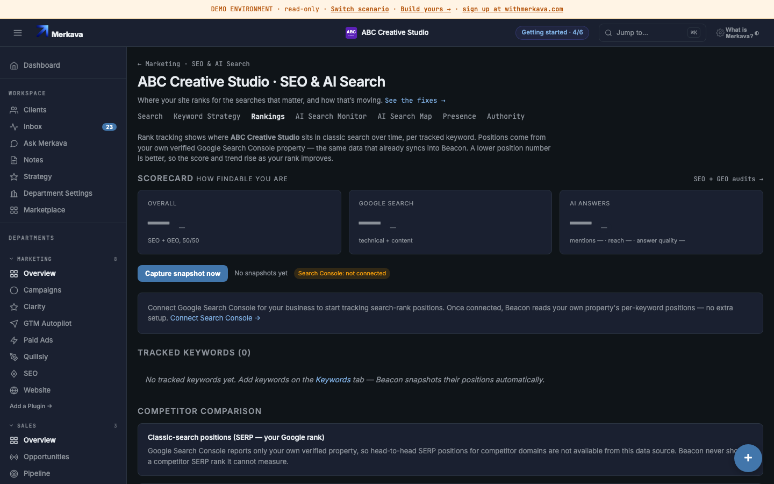The image size is (774, 484).
Task: Click the Inbox 23 unread badge
Action: [x=109, y=127]
